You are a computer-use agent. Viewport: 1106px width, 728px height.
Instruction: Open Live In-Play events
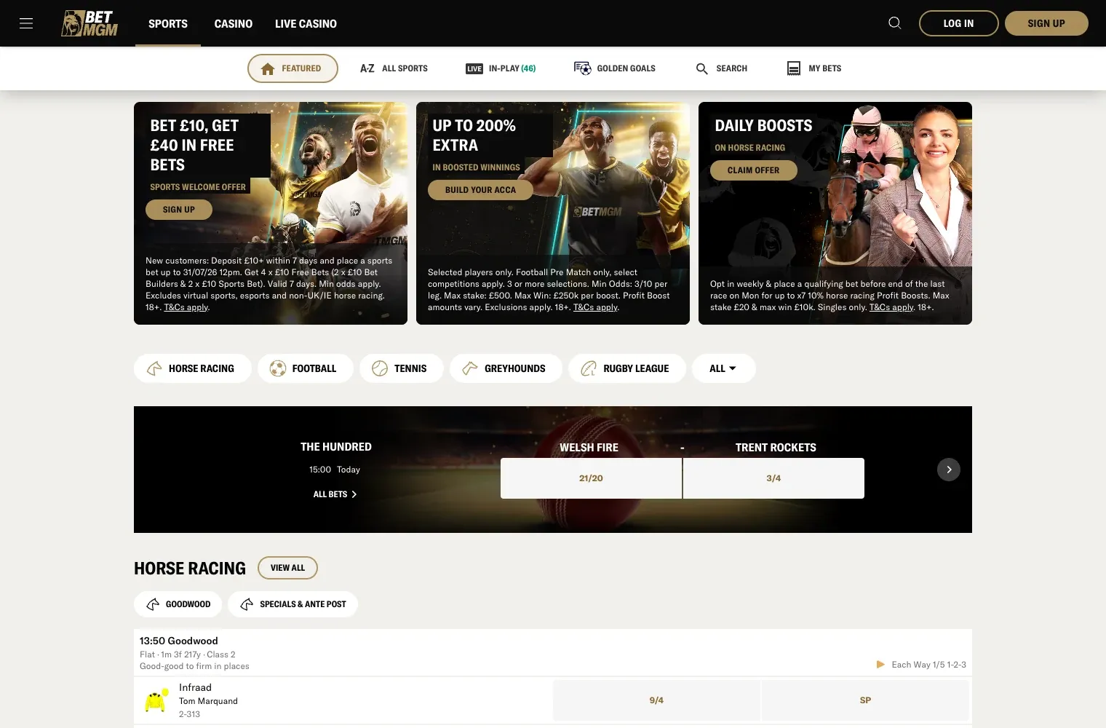(501, 68)
